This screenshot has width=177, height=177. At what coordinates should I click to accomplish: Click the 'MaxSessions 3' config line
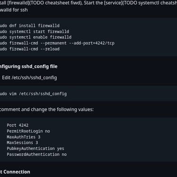[22, 142]
